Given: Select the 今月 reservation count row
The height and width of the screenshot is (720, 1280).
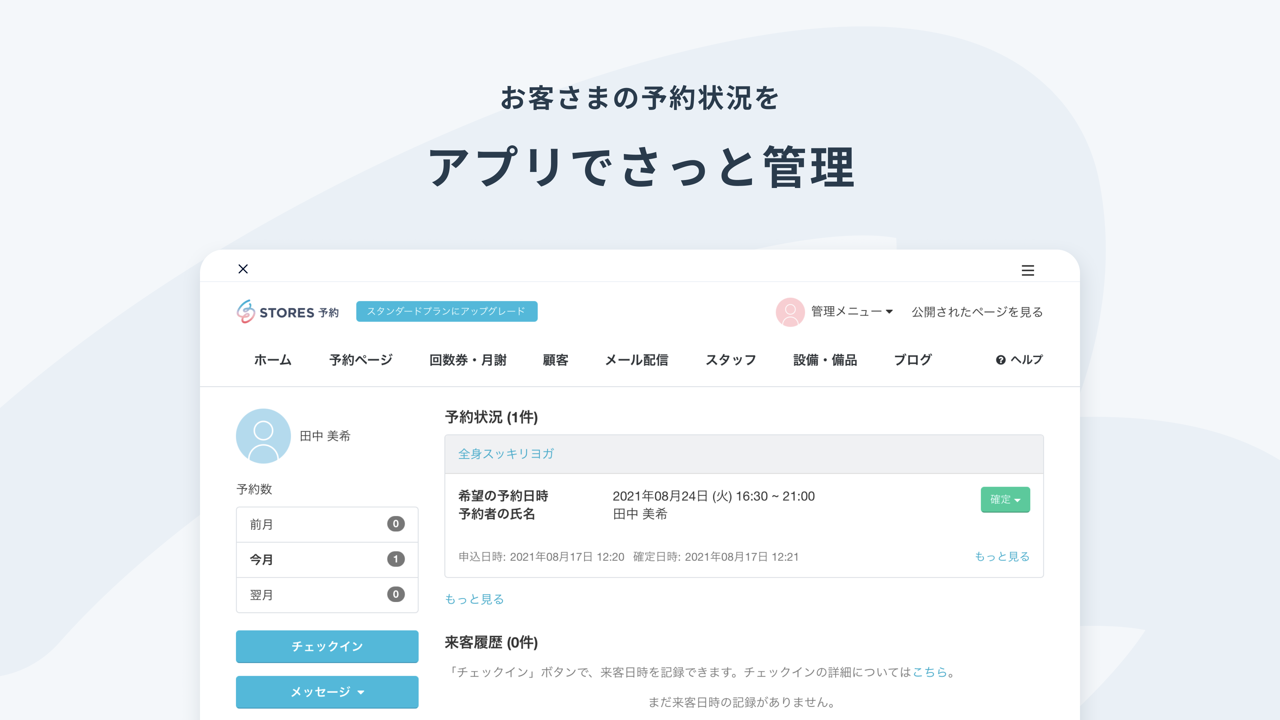Looking at the screenshot, I should coord(327,560).
